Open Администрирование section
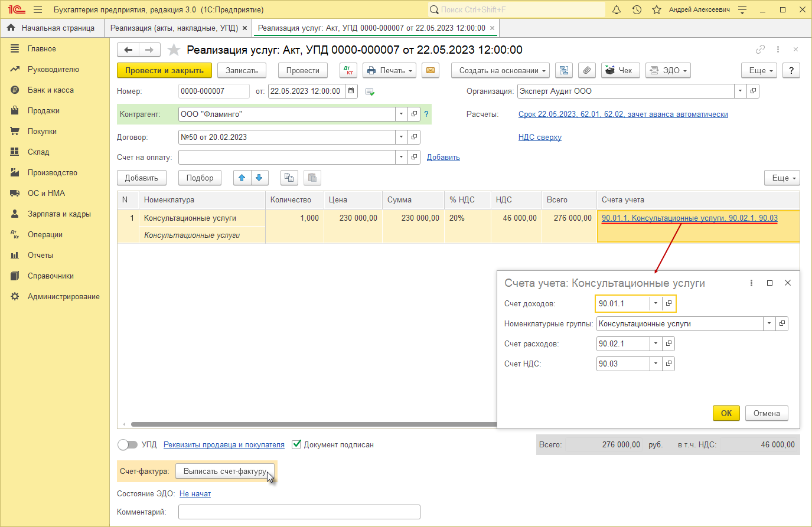Image resolution: width=812 pixels, height=527 pixels. (x=63, y=296)
